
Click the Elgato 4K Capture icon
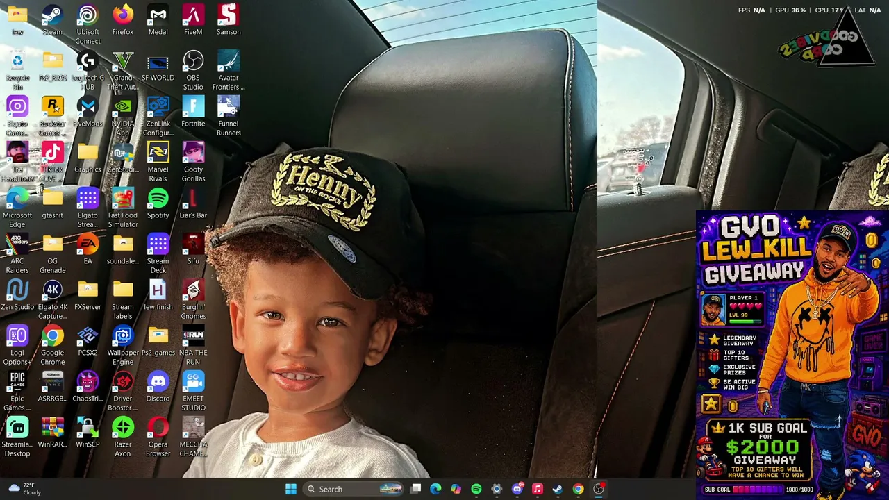[52, 300]
